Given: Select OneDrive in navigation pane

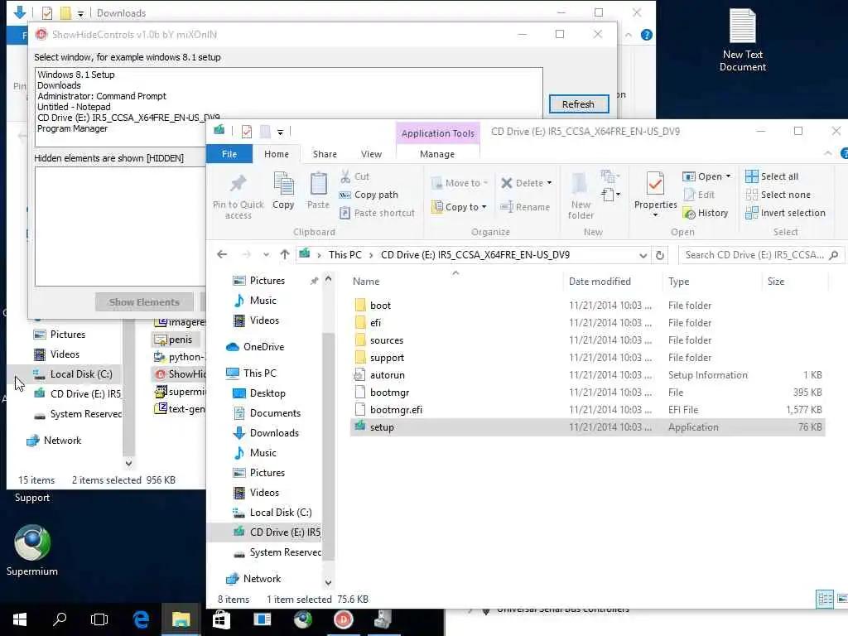Looking at the screenshot, I should [x=263, y=347].
